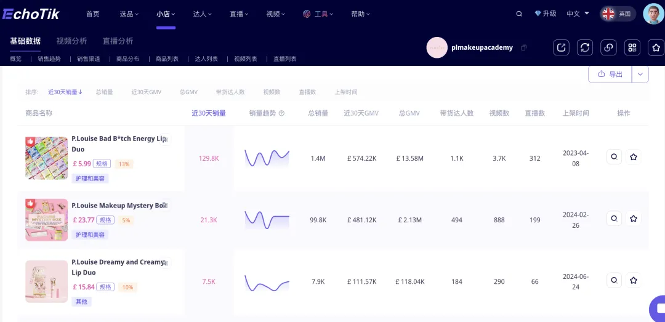Expand the 达人 menu
This screenshot has width=665, height=322.
[203, 14]
